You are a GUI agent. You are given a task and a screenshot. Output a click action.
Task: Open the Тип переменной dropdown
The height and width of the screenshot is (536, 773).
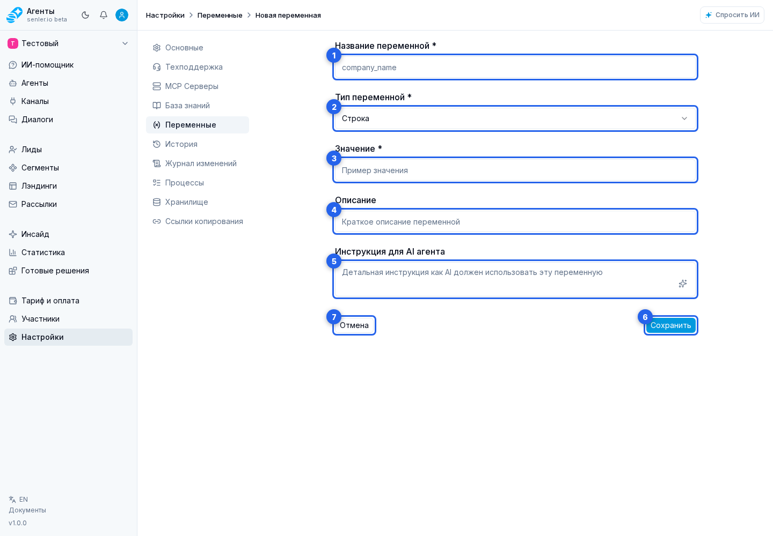click(515, 118)
